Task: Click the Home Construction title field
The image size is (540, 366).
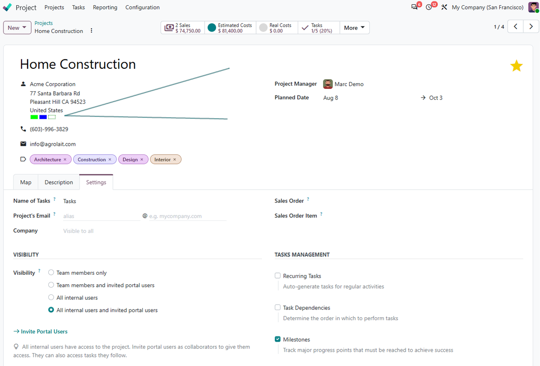Action: (x=78, y=64)
